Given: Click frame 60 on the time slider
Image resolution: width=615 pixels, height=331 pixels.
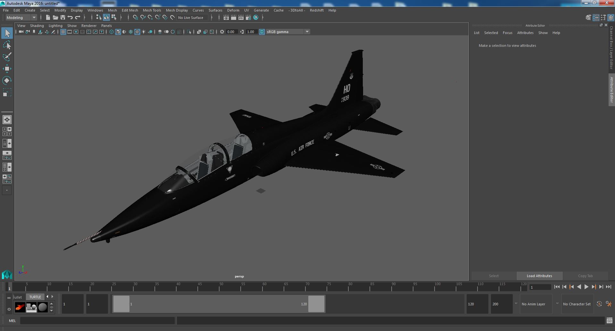Looking at the screenshot, I should (x=264, y=287).
